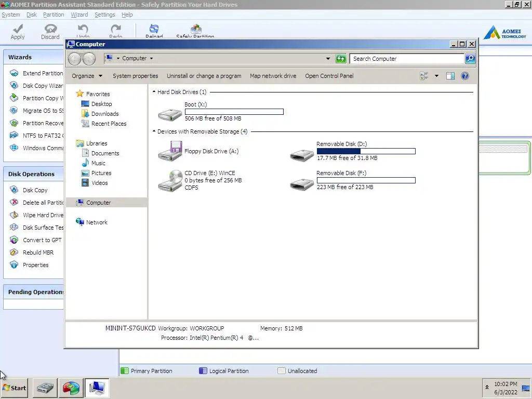532x399 pixels.
Task: Open the Help menu in AOMEI
Action: [x=127, y=15]
